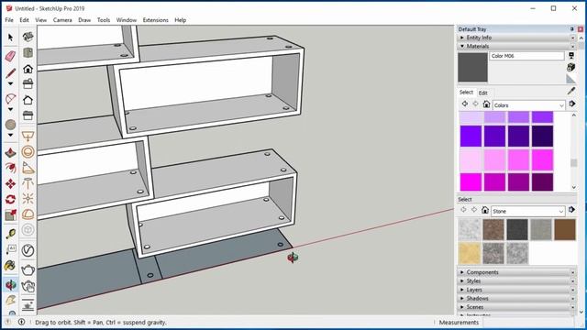This screenshot has height=330, width=587.
Task: Set the default material triangle icon
Action: [570, 79]
